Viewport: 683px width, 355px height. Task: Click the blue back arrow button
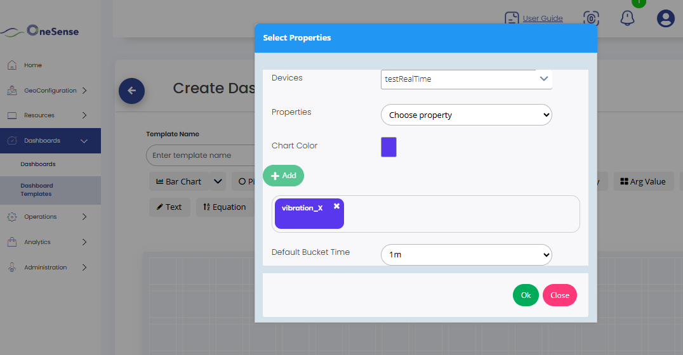pyautogui.click(x=131, y=91)
